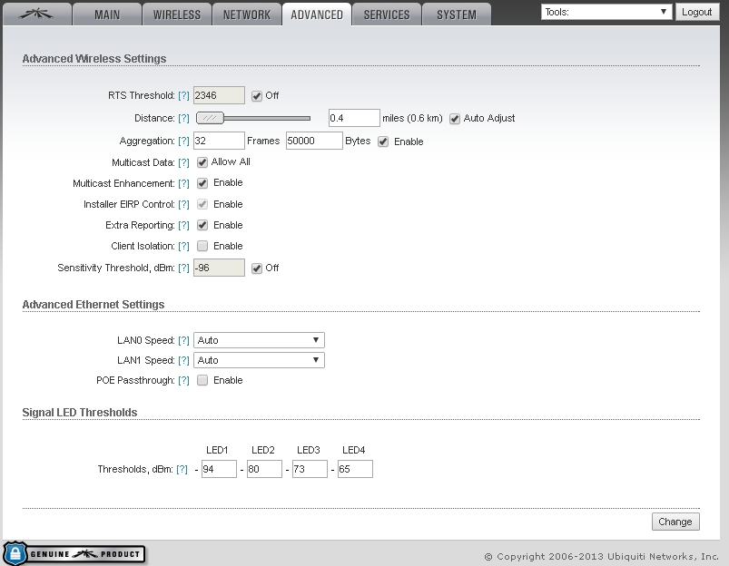The width and height of the screenshot is (729, 566).
Task: Click the Advanced Ethernet Settings heading
Action: point(94,305)
